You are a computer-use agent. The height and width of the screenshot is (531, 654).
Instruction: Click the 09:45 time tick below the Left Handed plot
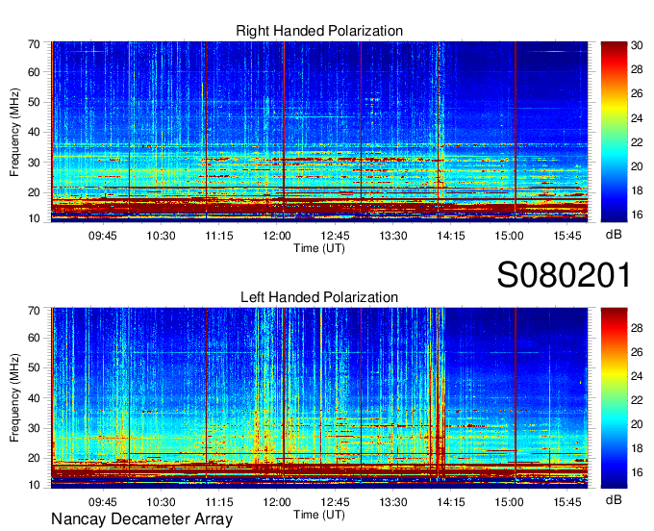point(103,502)
